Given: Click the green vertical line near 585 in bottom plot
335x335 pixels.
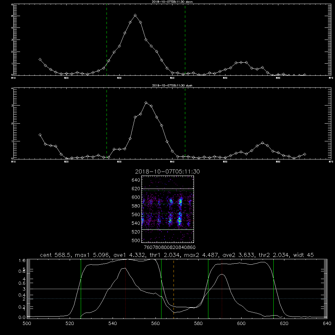Looking at the screenshot, I should [208, 288].
